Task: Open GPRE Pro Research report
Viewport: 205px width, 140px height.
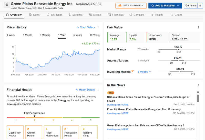Action: click(x=131, y=6)
